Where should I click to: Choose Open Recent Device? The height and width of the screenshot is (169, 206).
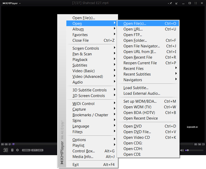pos(148,118)
